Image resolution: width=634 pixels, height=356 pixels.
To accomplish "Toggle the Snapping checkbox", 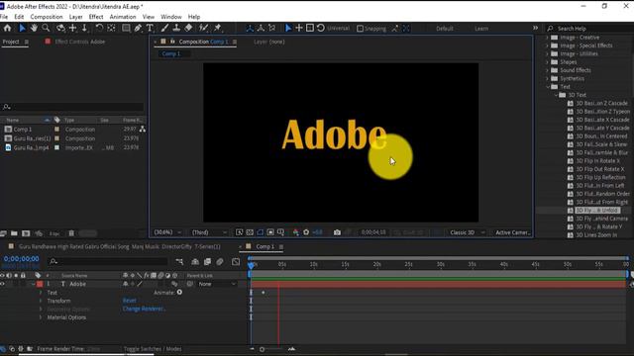I will (360, 29).
